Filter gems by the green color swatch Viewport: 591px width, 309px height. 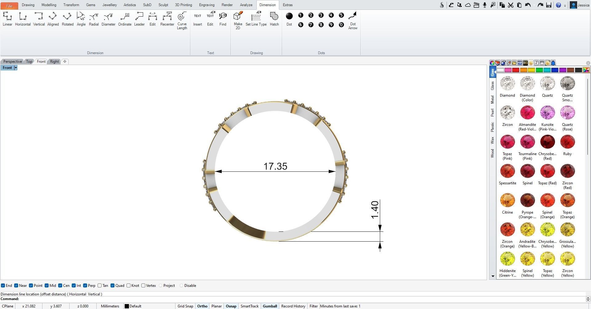coord(539,70)
